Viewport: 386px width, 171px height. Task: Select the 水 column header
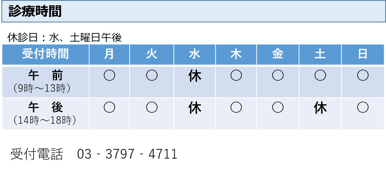195,54
